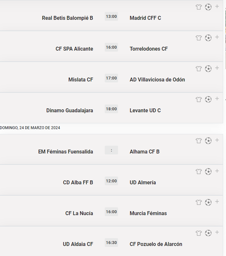Screen dimensions: 226x256
Task: Select the 18:00 Dinamo Guadalajara match time
Action: click(x=111, y=109)
